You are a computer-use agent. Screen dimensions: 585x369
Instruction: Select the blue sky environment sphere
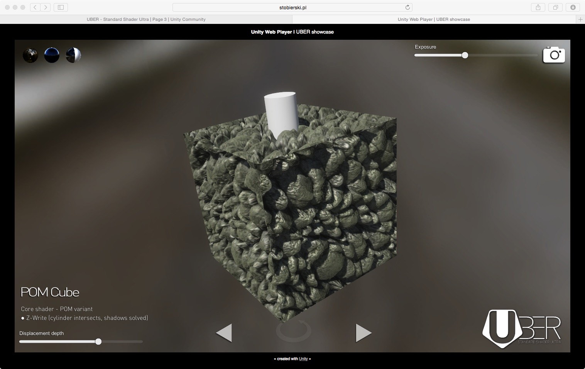pos(52,55)
